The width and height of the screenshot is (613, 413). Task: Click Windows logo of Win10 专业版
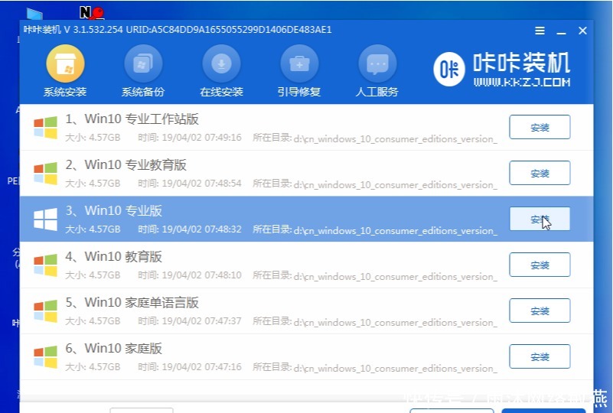[x=45, y=219]
